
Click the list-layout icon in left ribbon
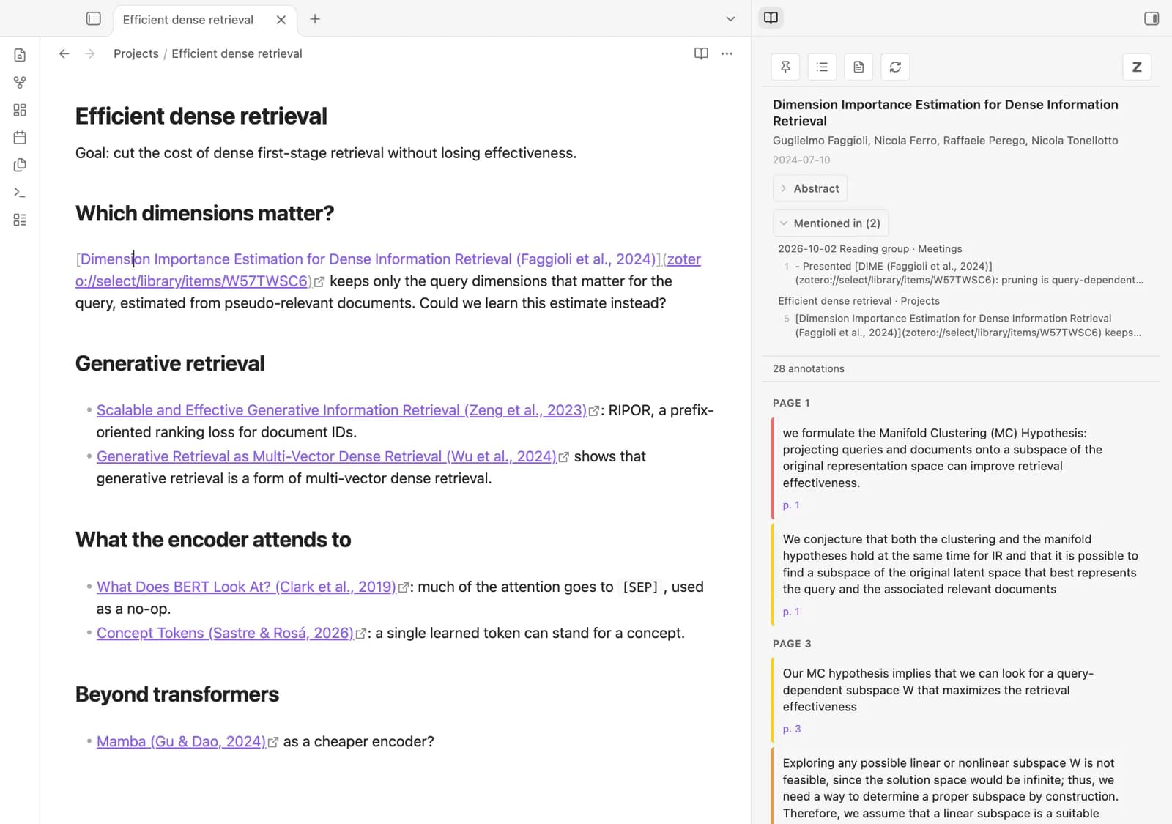point(20,220)
